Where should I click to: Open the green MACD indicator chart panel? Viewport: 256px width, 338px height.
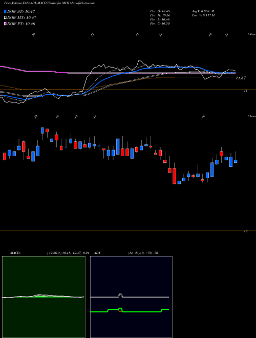point(44,297)
